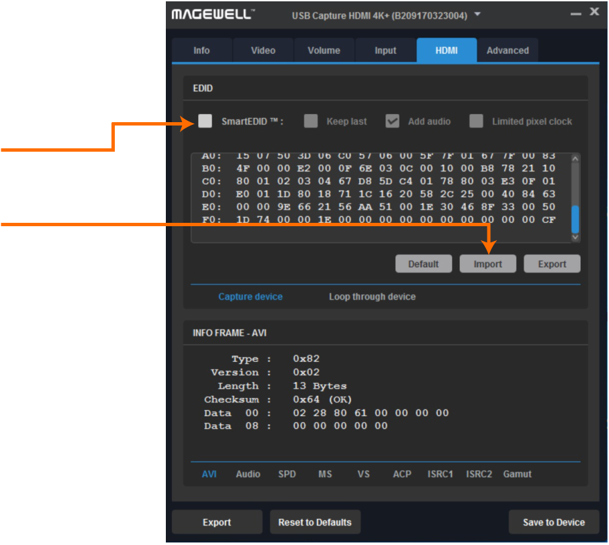
Task: View the Audio info frame
Action: click(248, 474)
